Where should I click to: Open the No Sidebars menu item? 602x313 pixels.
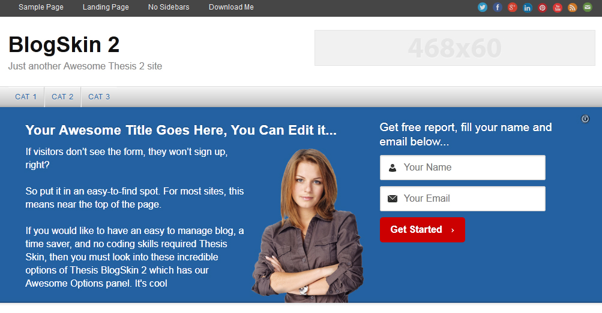pyautogui.click(x=169, y=7)
